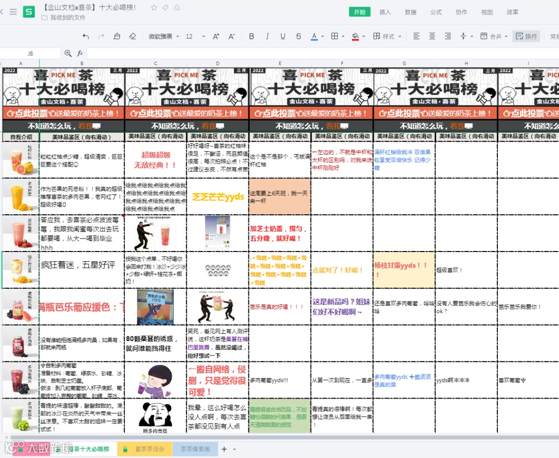Open the font color dropdown arrow

[x=322, y=36]
